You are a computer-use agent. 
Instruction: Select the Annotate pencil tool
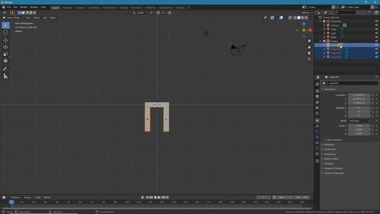5,69
